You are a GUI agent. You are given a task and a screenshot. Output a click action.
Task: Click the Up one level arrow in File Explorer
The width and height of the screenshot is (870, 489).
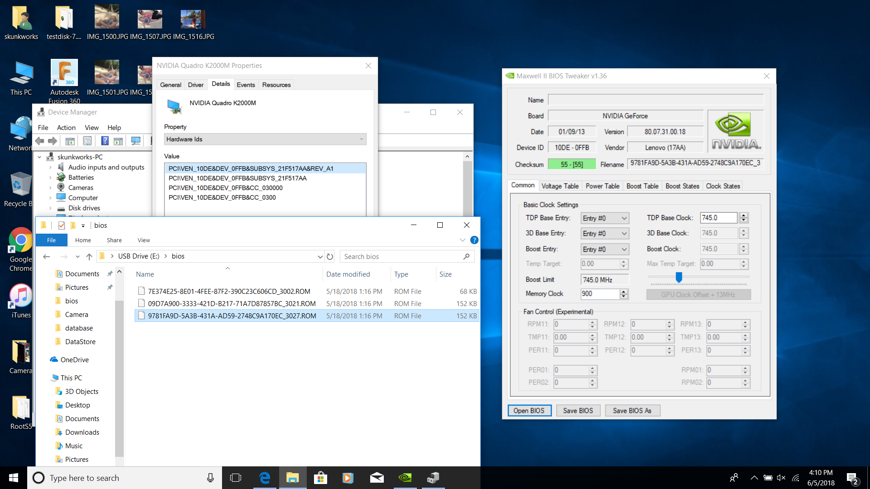pyautogui.click(x=89, y=257)
